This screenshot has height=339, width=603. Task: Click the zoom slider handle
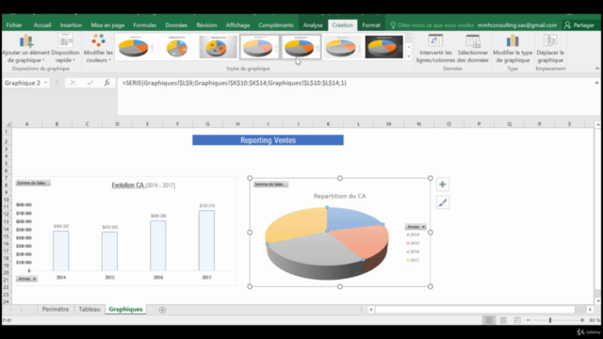point(550,320)
